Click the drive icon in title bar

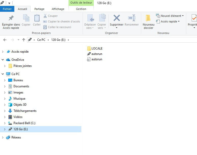click(x=2, y=3)
